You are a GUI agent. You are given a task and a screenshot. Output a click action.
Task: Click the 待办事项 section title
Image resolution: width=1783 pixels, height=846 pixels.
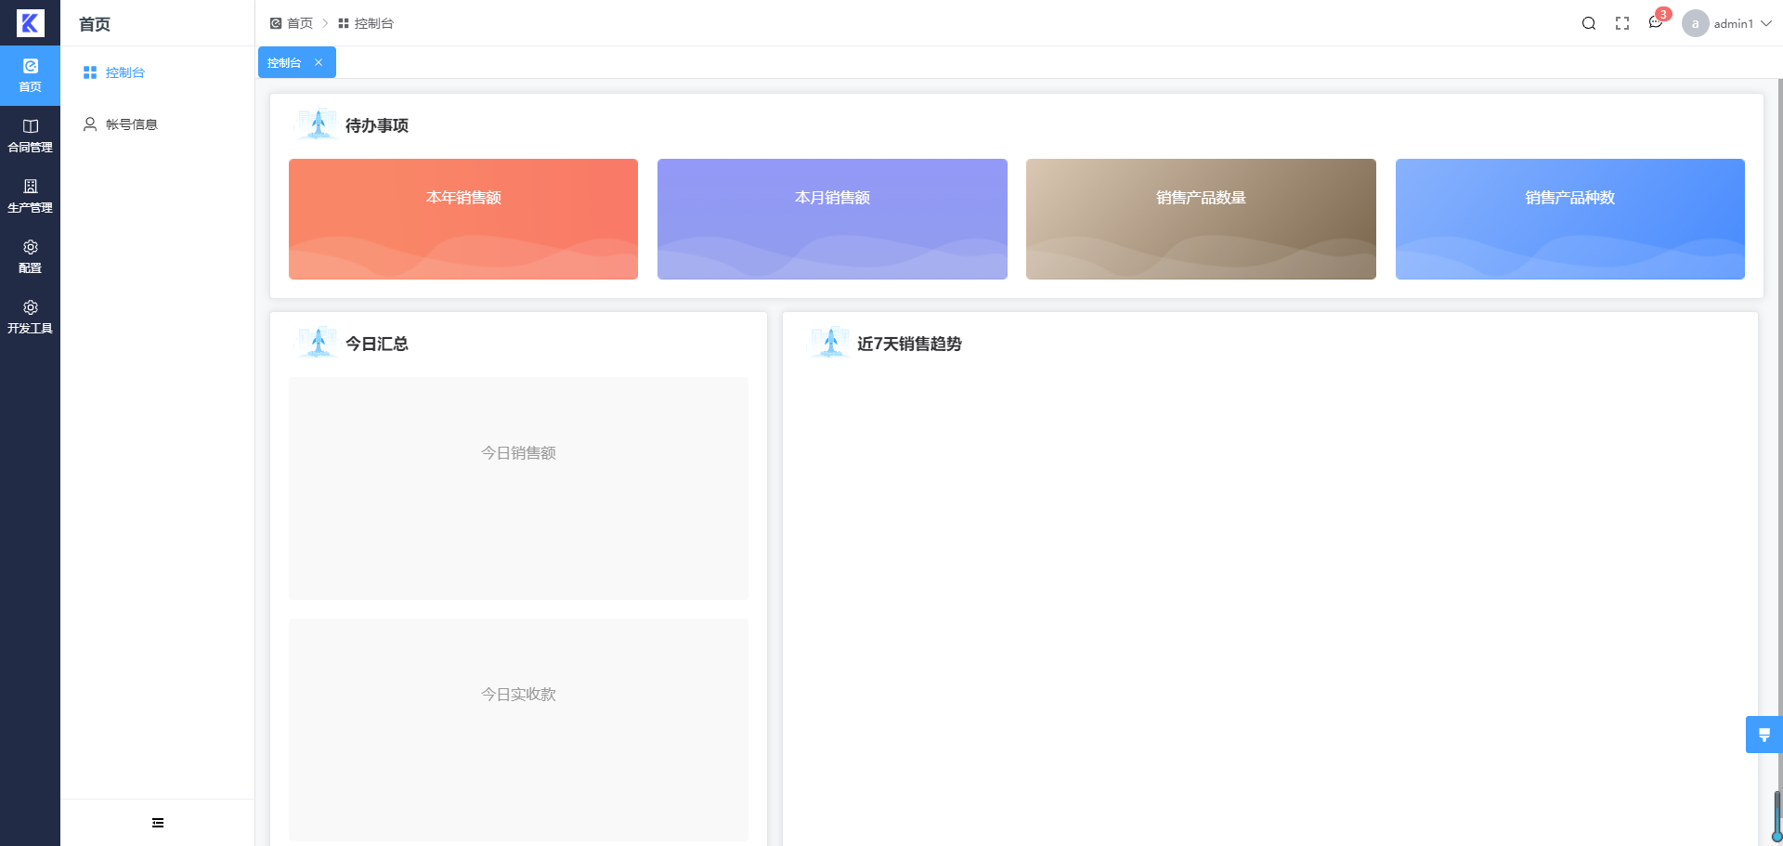coord(377,125)
